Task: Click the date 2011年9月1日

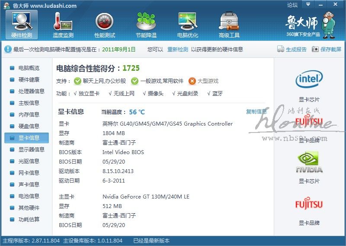Action: click(119, 49)
